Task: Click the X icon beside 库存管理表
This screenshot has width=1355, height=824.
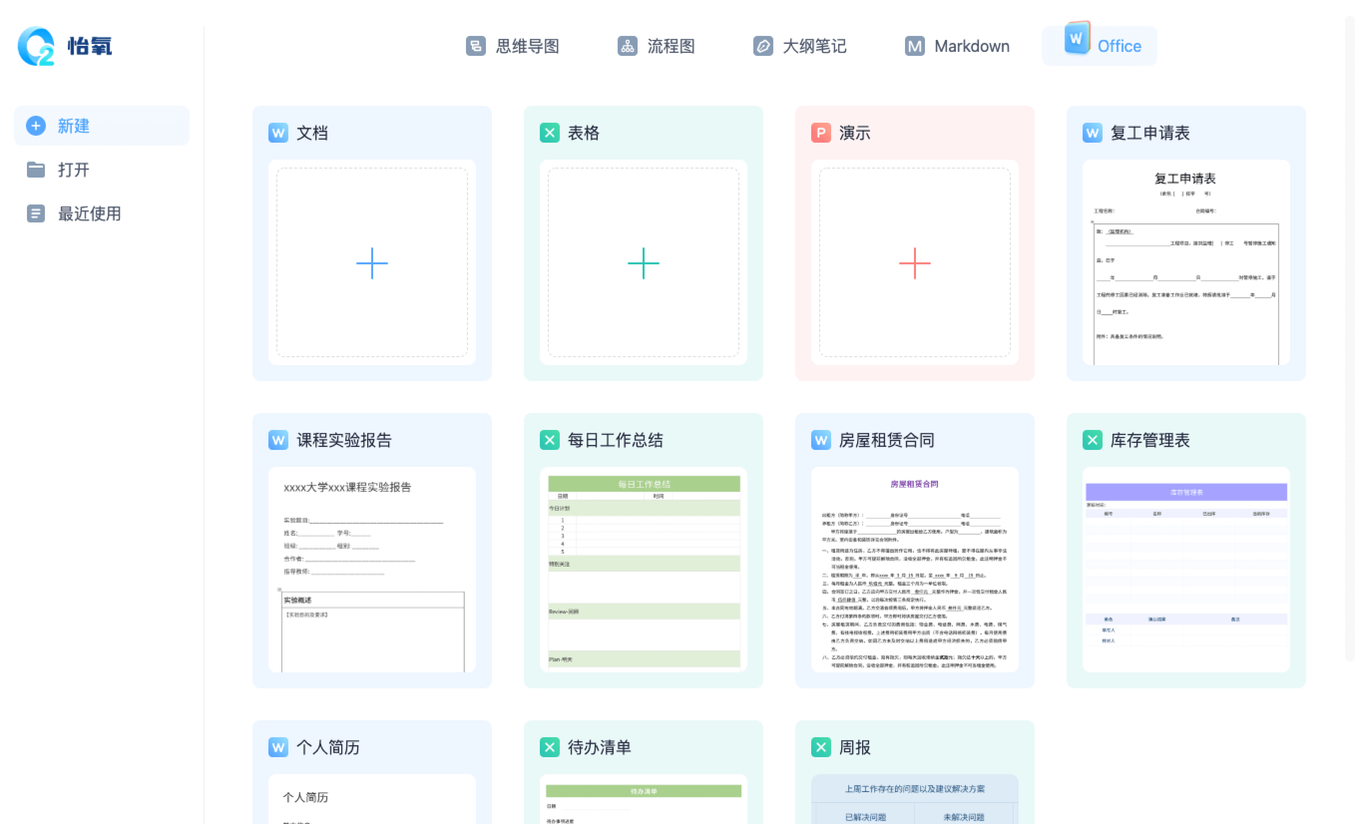Action: pyautogui.click(x=1092, y=440)
